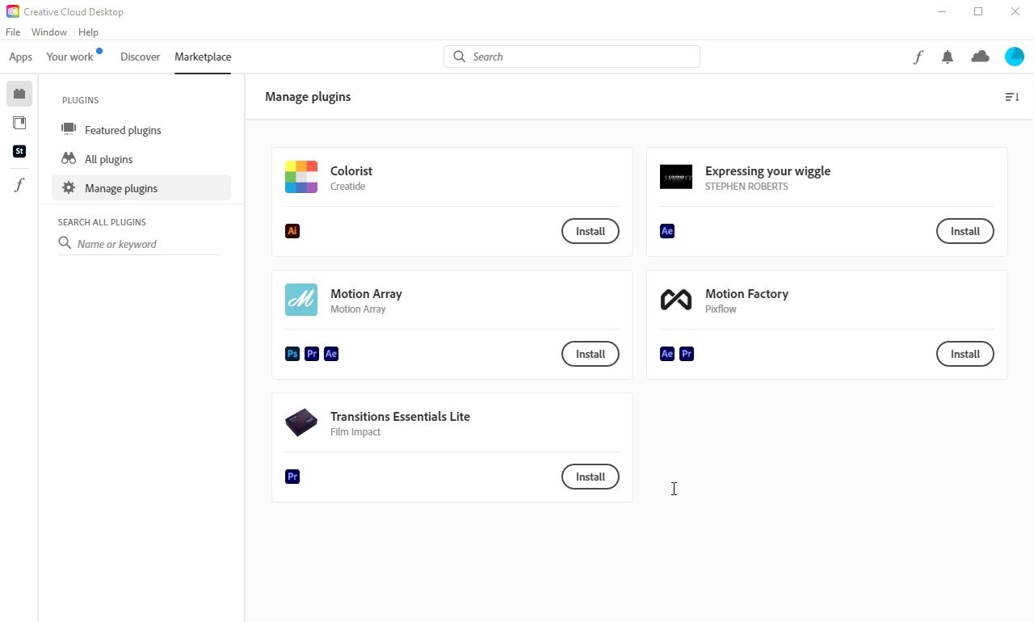The height and width of the screenshot is (622, 1034).
Task: Open the Fonts icon in top bar
Action: 918,57
